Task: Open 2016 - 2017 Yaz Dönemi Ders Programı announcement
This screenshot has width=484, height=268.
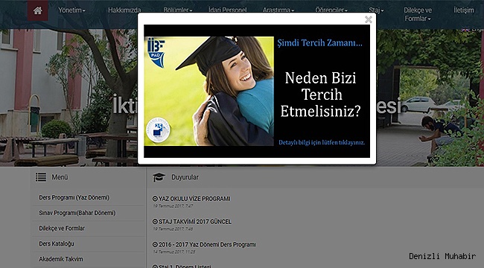Action: (207, 244)
